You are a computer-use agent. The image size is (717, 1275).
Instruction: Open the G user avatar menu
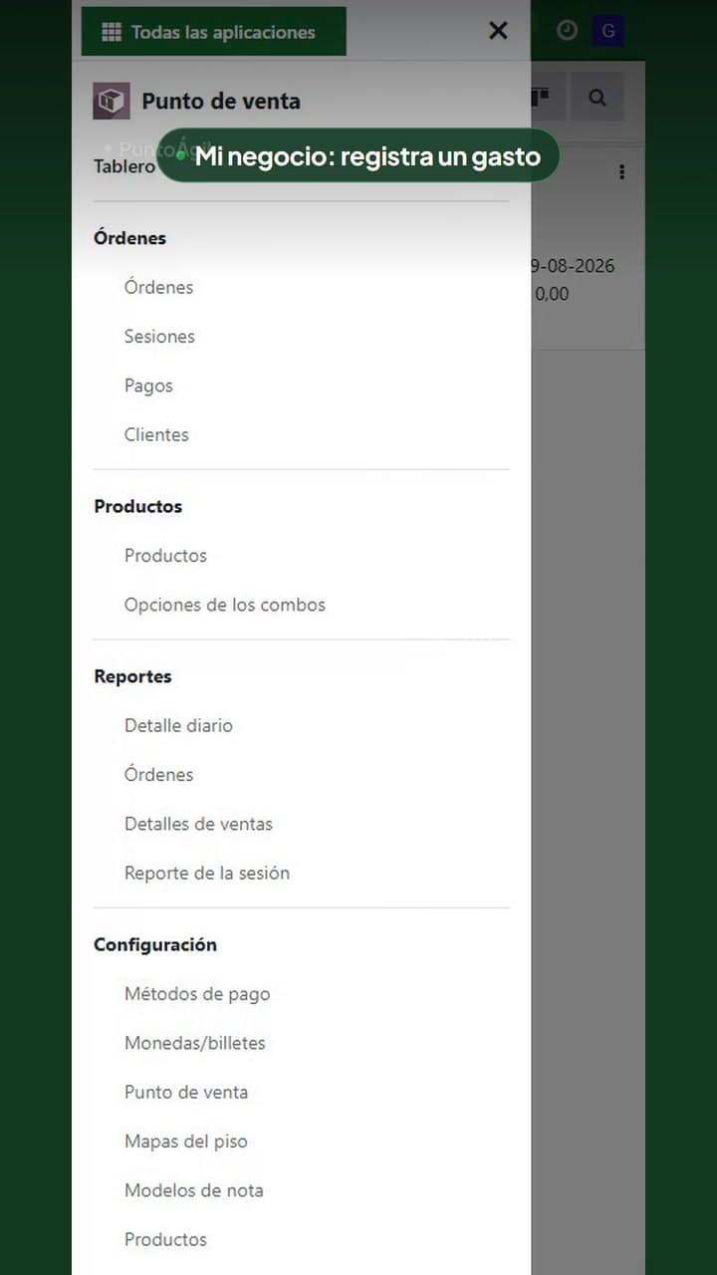point(607,30)
